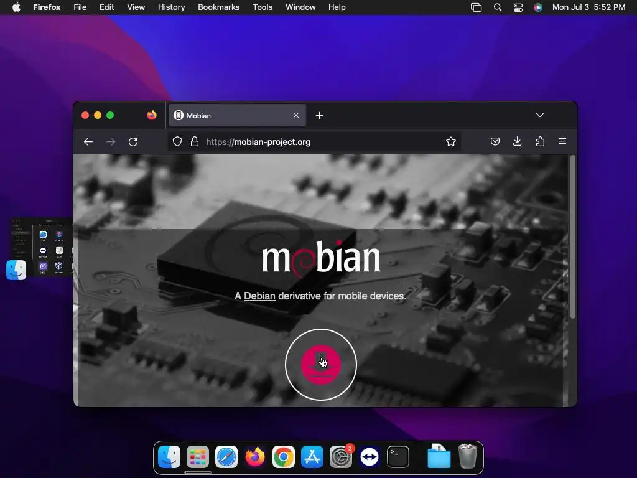637x478 pixels.
Task: Open Spotlight search in the menu bar
Action: (x=498, y=7)
